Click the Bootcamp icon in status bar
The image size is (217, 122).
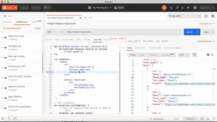[151, 119]
